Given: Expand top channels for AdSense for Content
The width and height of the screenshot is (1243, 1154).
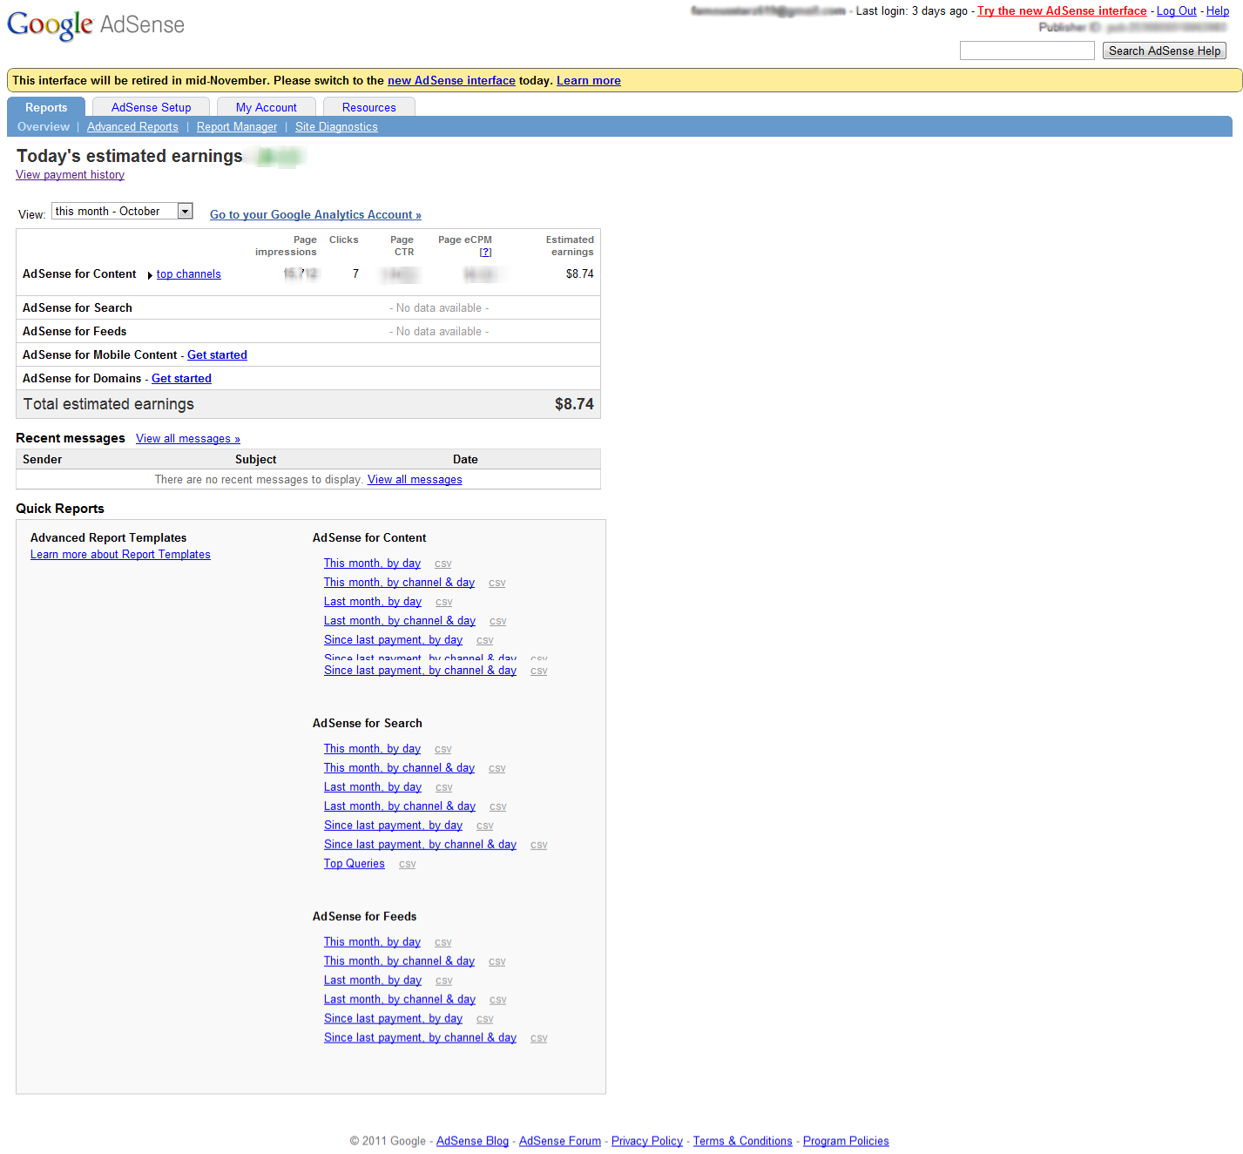Looking at the screenshot, I should click(188, 274).
